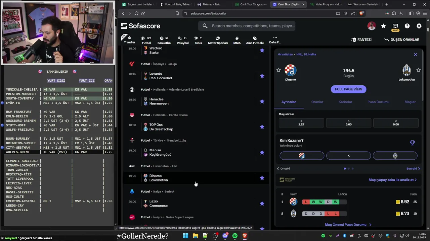The height and width of the screenshot is (241, 430).
Task: Open Spotify from the taskbar
Action: 235,236
